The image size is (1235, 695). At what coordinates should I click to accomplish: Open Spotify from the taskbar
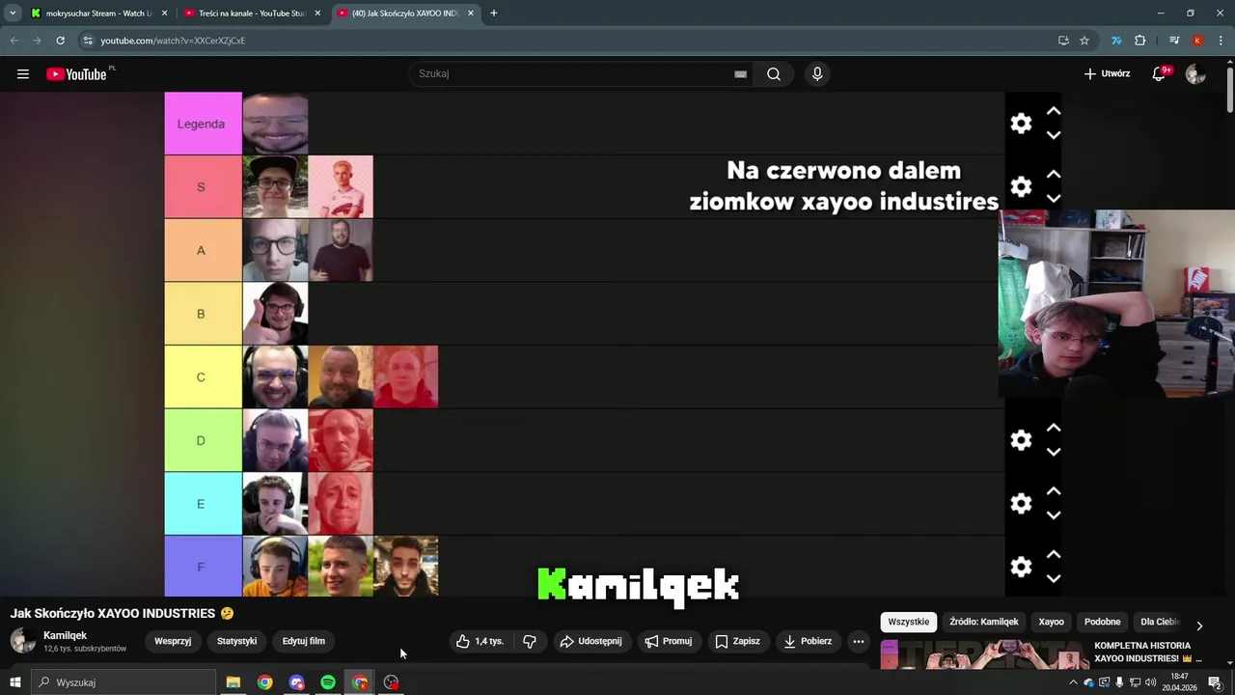pos(328,682)
